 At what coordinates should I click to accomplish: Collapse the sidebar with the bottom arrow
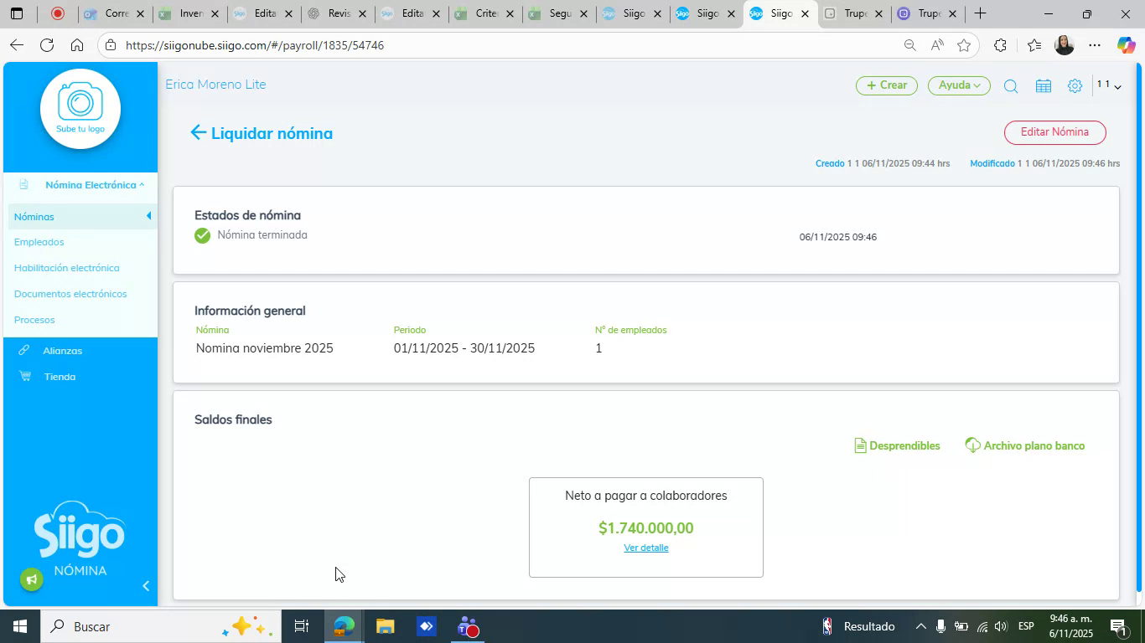145,586
